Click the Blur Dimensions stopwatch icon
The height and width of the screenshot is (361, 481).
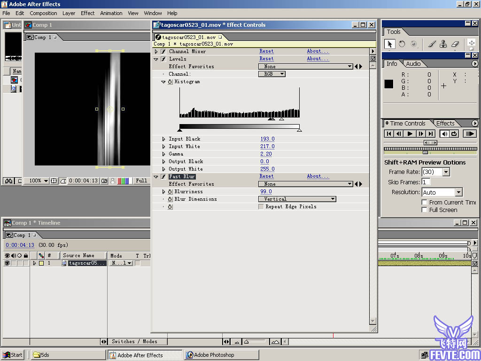170,199
